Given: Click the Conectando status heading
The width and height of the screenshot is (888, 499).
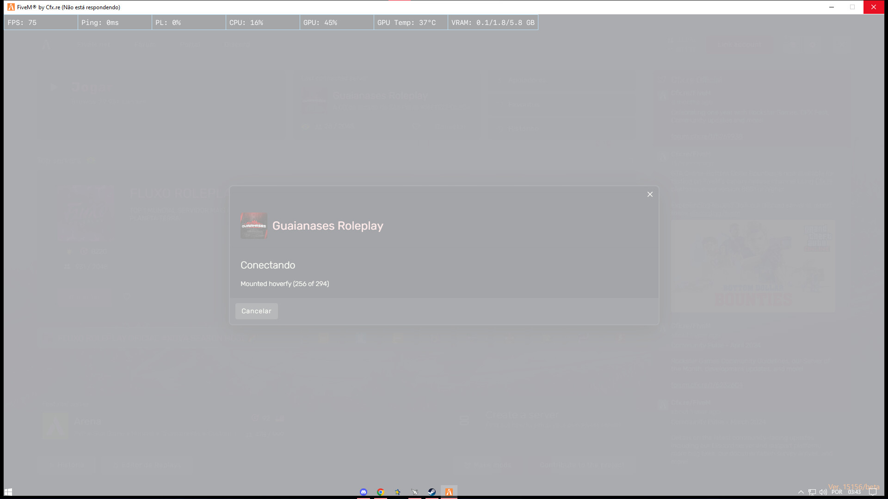Looking at the screenshot, I should click(268, 265).
